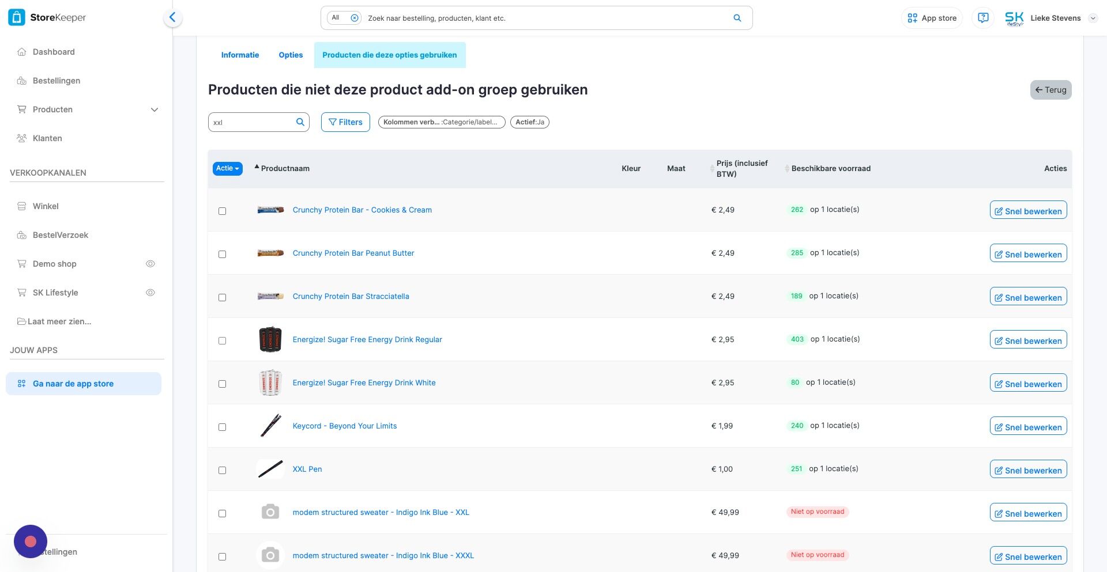Screen dimensions: 1107x572
Task: Open the Actie bulk action dropdown
Action: 227,168
